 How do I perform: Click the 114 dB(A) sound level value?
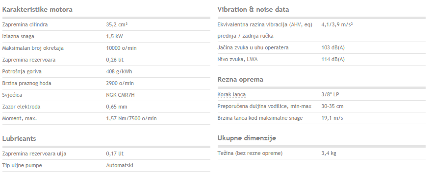coord(333,59)
